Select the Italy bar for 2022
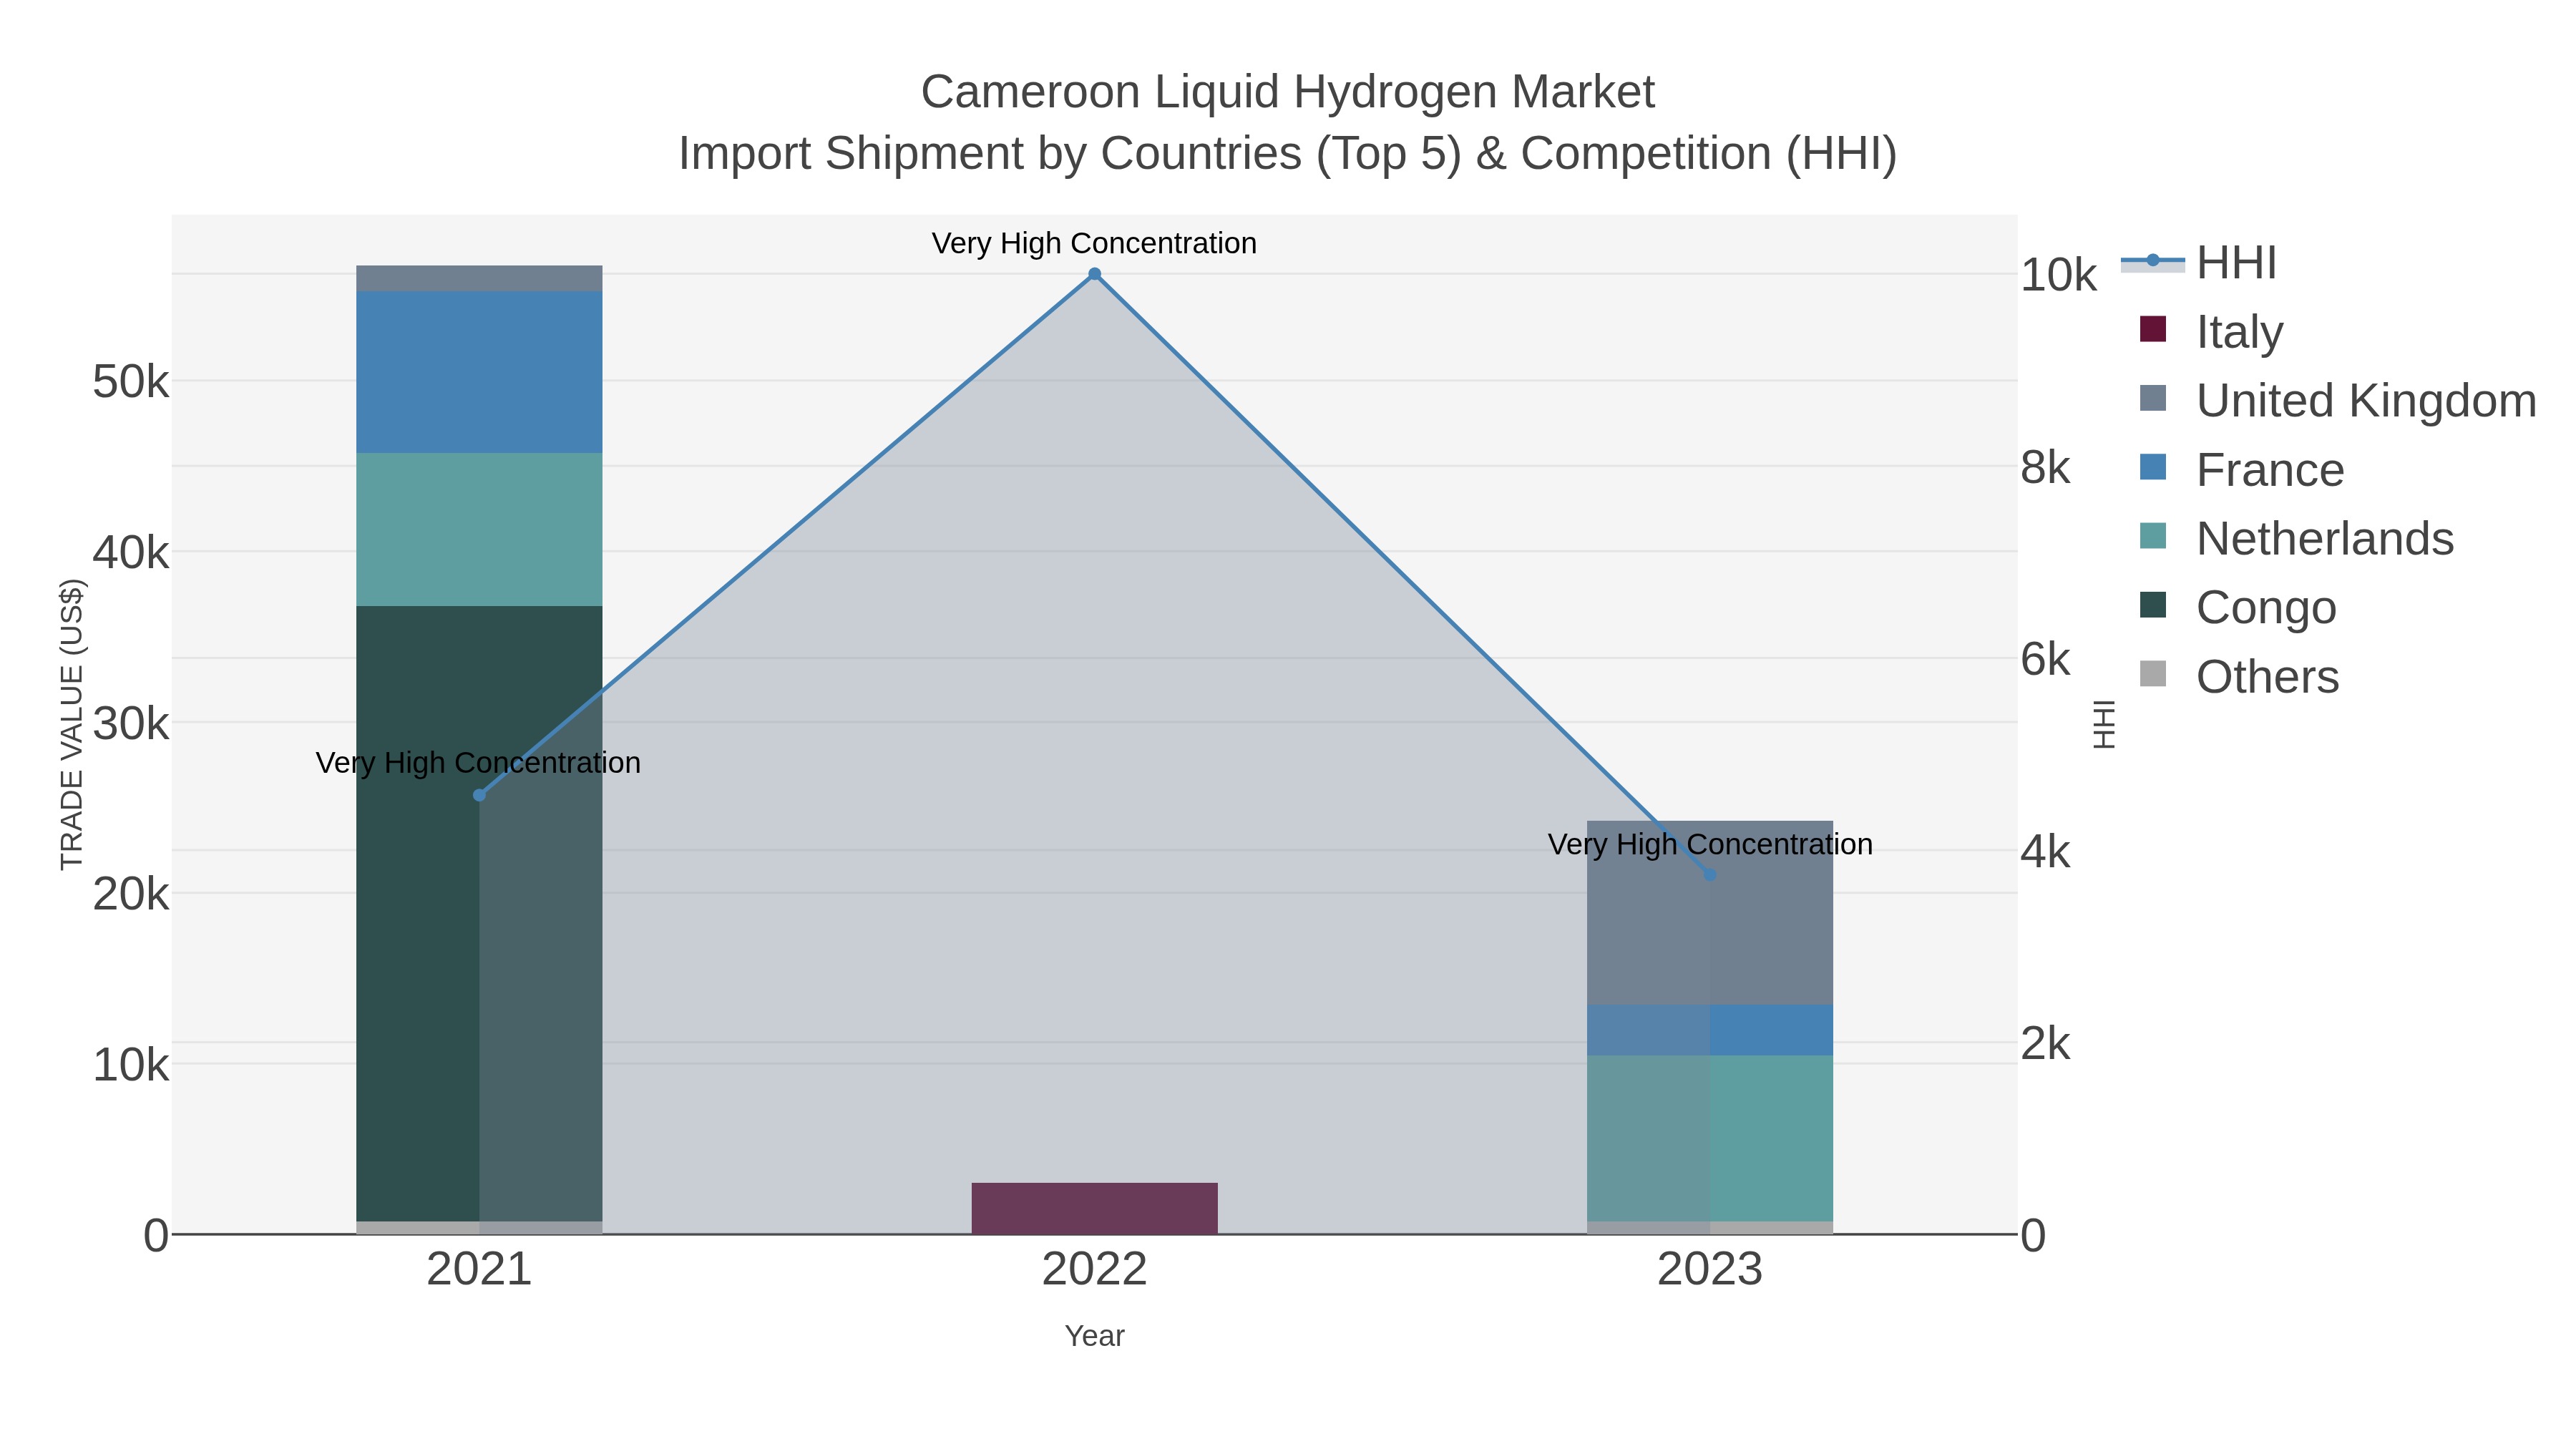Viewport: 2576px width, 1449px height. (x=1094, y=1208)
